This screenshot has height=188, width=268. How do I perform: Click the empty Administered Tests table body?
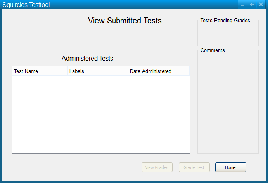[101, 115]
